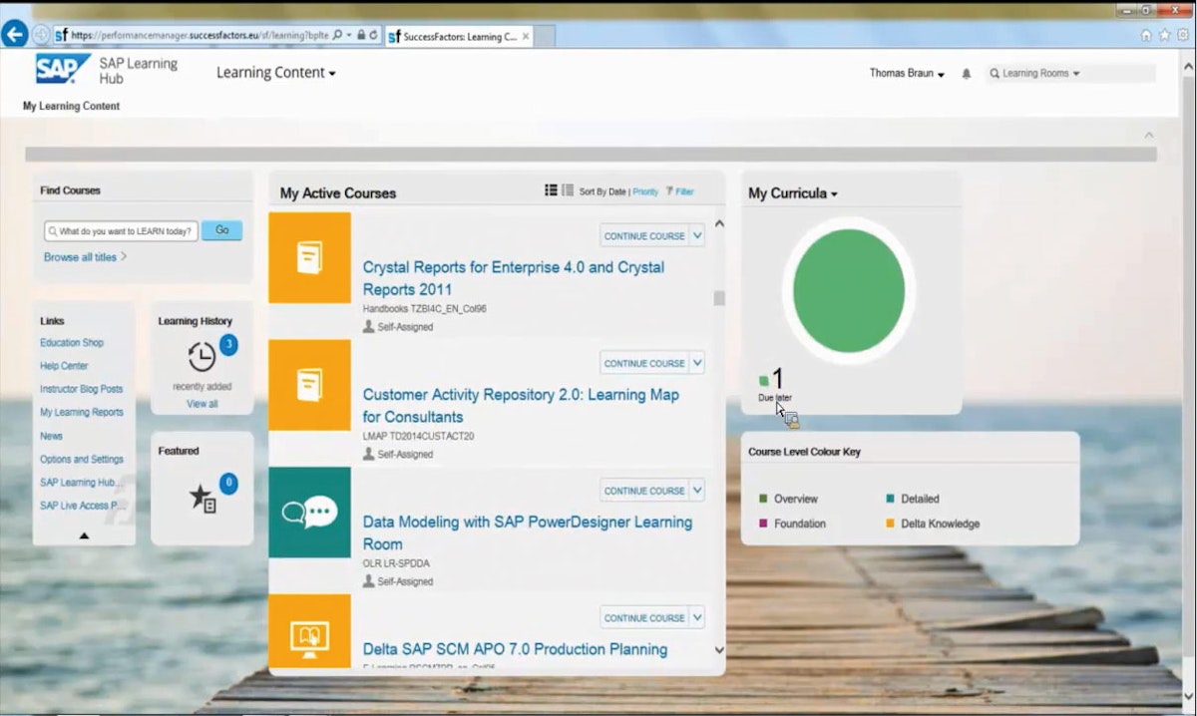Sort courses by Priority
Image resolution: width=1197 pixels, height=716 pixels.
pyautogui.click(x=645, y=190)
